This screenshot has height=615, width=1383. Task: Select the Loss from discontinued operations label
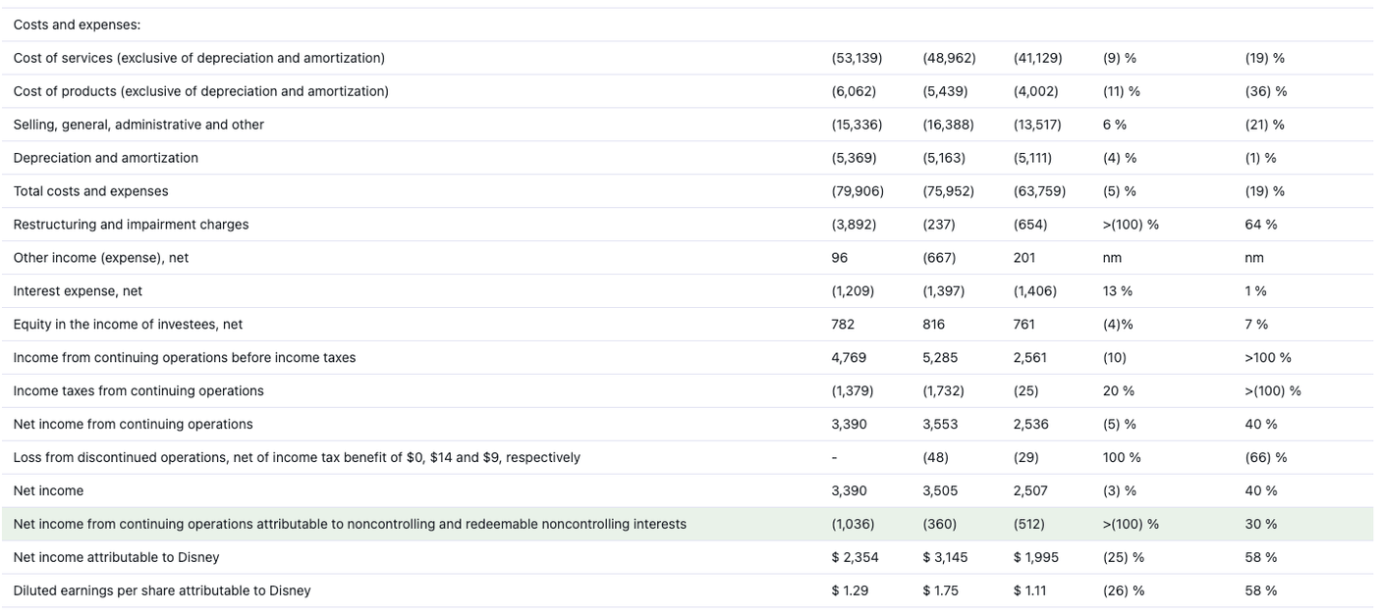(x=296, y=458)
